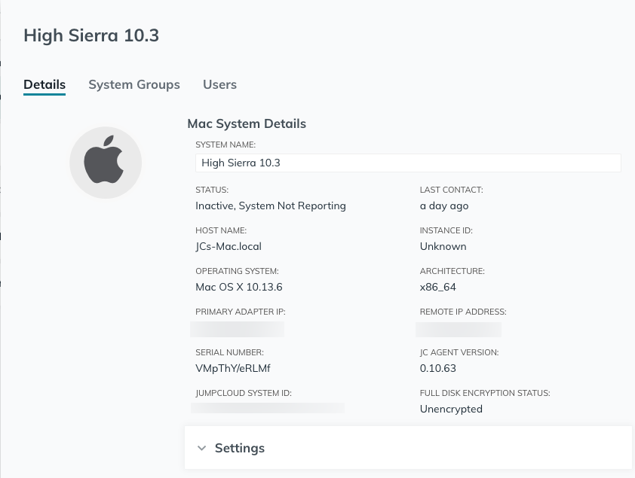Screen dimensions: 635x478
Task: Expand the Settings section chevron
Action: click(201, 448)
